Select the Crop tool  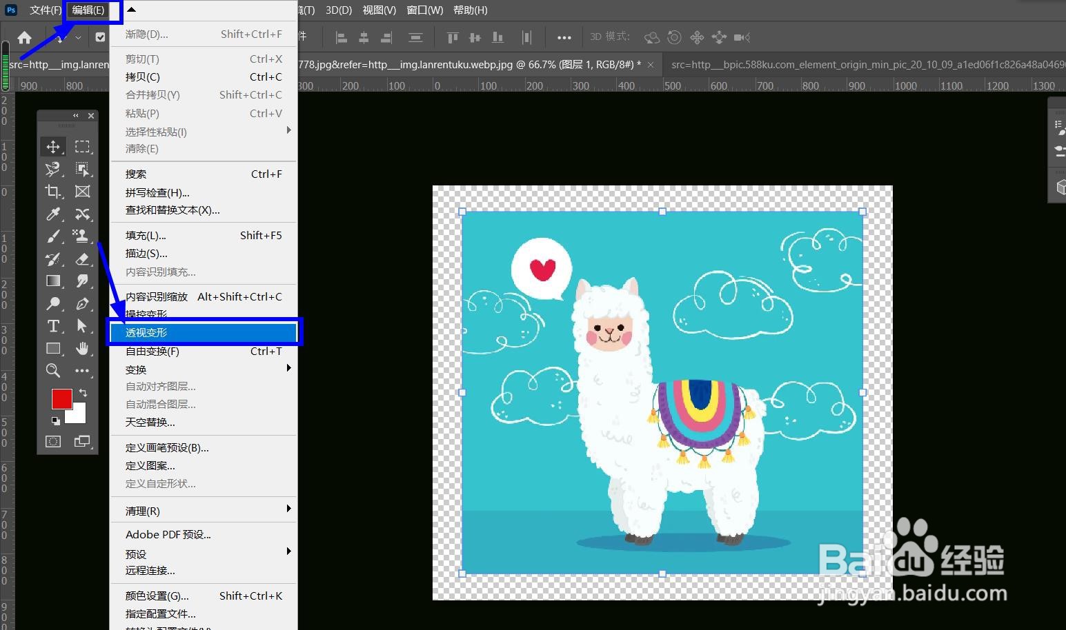[53, 192]
